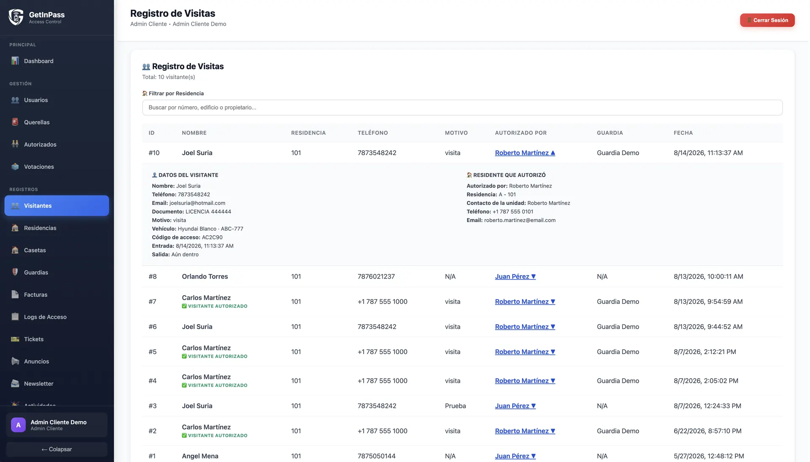Click the Residencias house icon
This screenshot has height=462, width=810.
coord(15,228)
